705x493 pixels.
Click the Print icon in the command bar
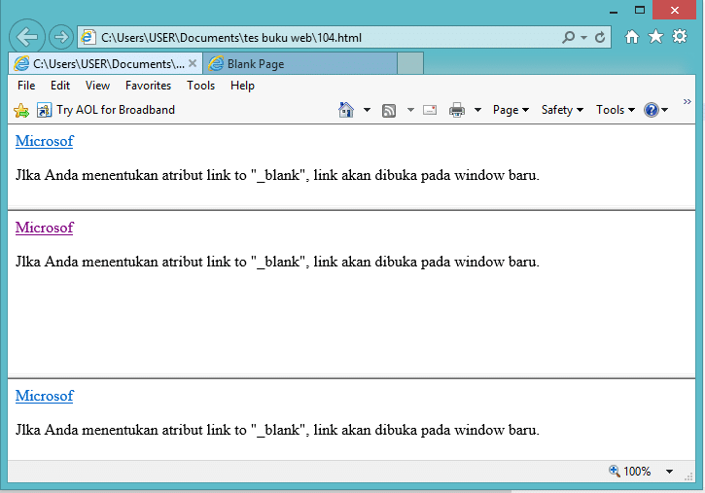tap(457, 110)
